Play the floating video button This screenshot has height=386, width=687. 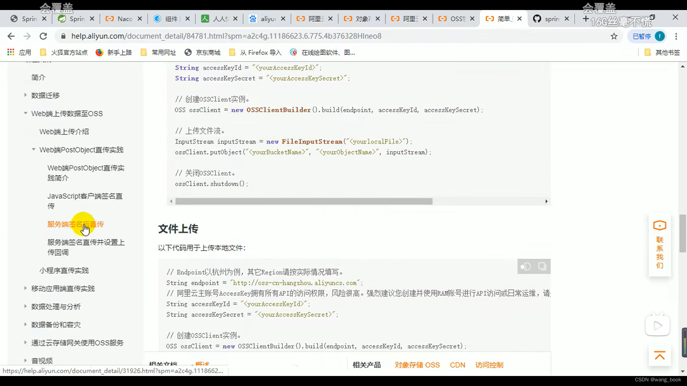coord(658,325)
